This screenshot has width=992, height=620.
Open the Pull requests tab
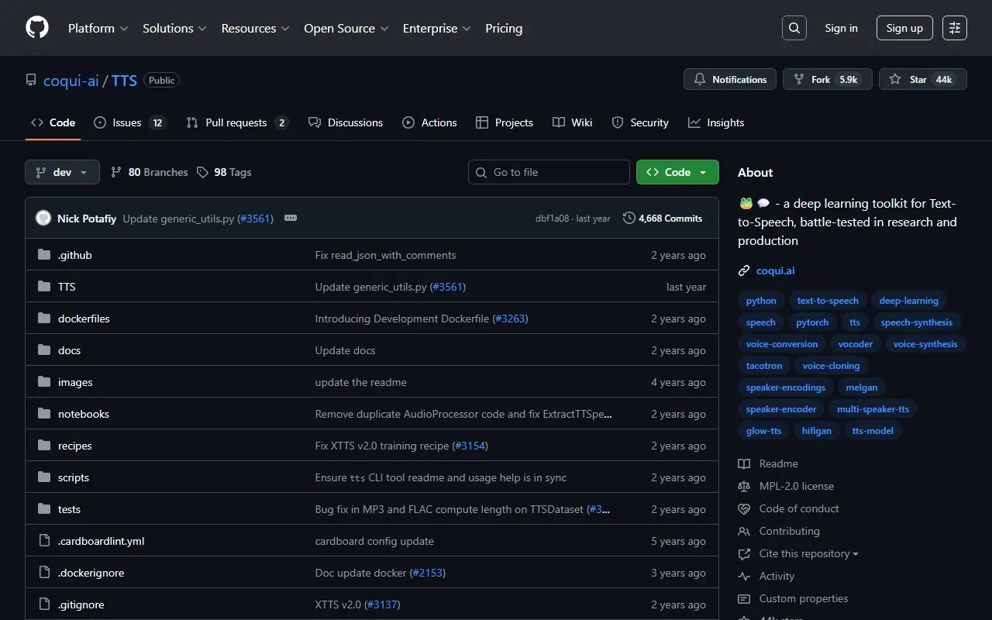[237, 122]
